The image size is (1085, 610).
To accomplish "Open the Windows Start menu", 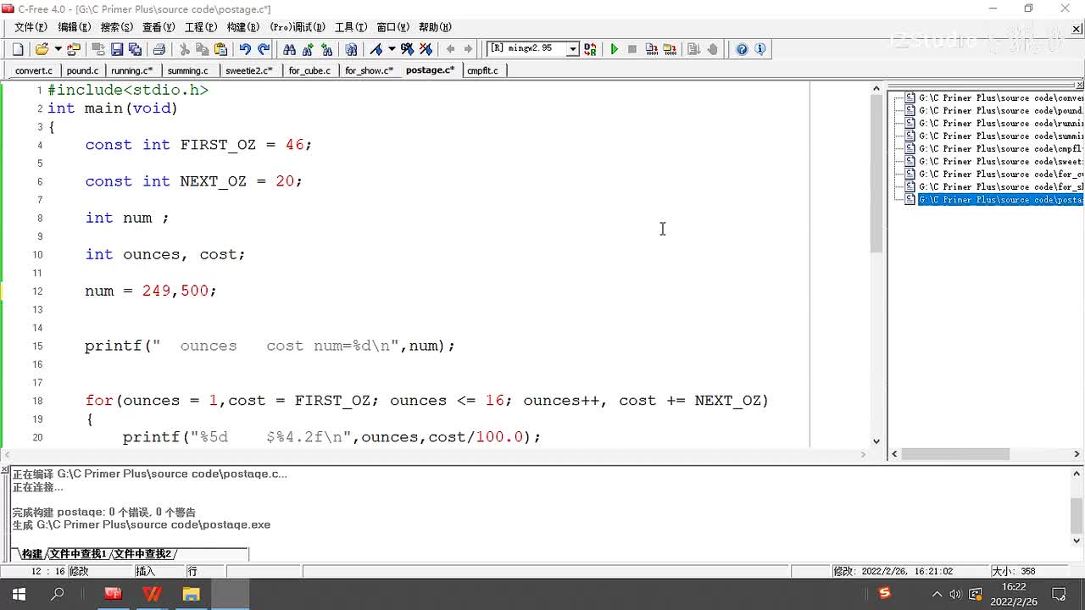I will coord(19,594).
